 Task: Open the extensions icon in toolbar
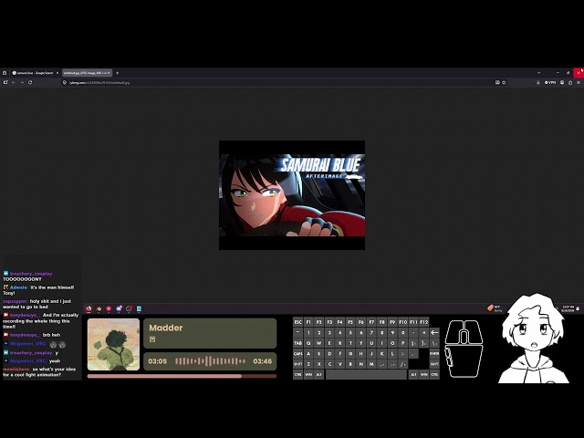(x=570, y=83)
